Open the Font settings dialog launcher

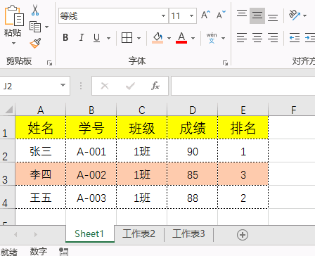[225, 63]
